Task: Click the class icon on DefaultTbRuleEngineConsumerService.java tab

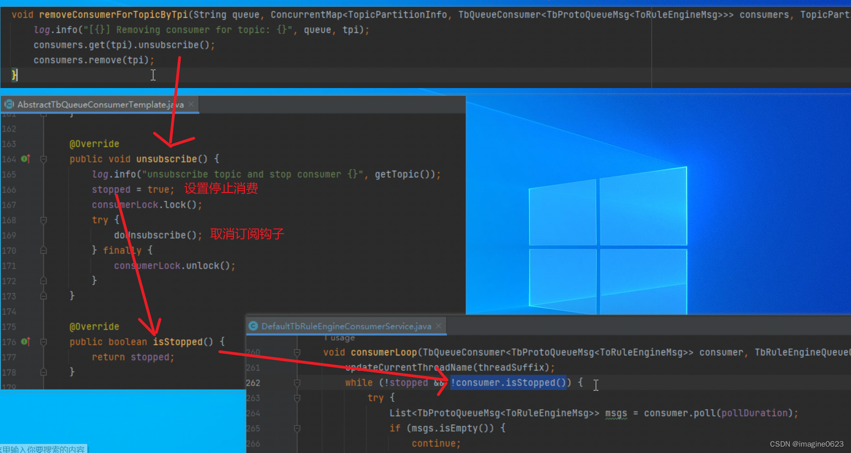Action: [253, 326]
